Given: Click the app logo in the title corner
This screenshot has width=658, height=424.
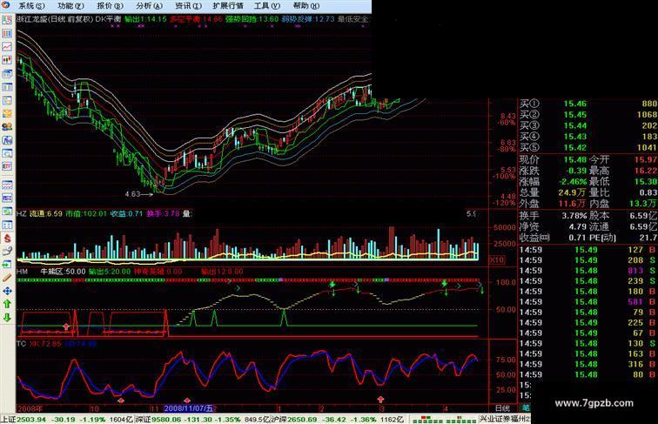Looking at the screenshot, I should click(x=5, y=5).
